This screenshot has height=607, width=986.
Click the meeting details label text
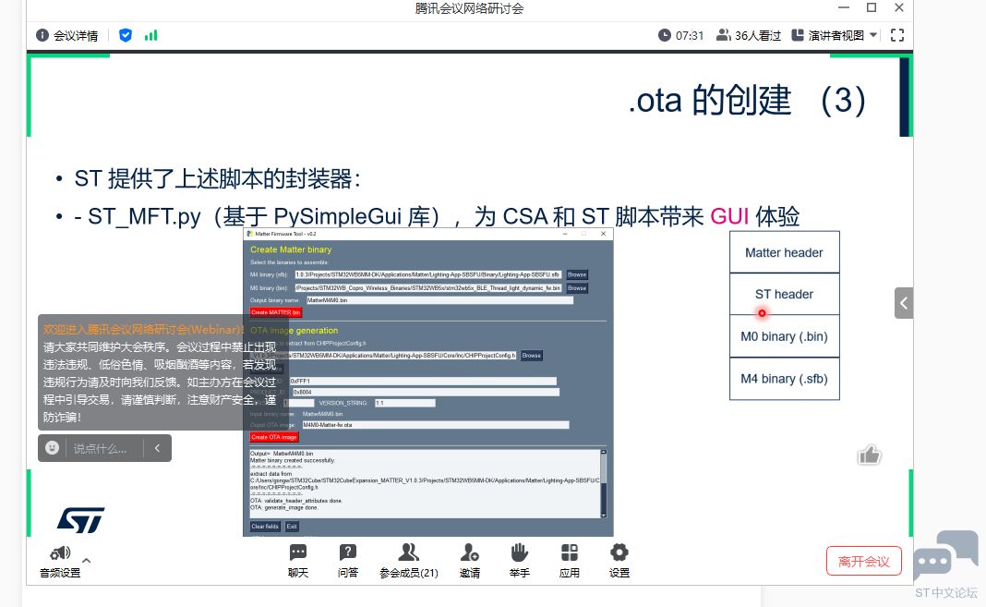tap(76, 36)
